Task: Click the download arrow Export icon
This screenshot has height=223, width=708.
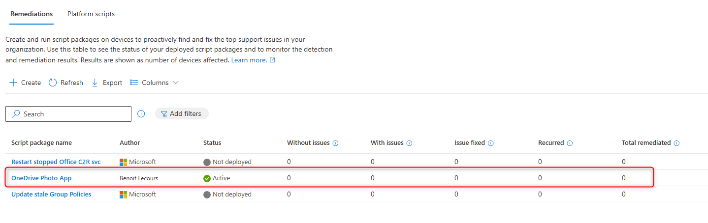Action: [x=95, y=83]
